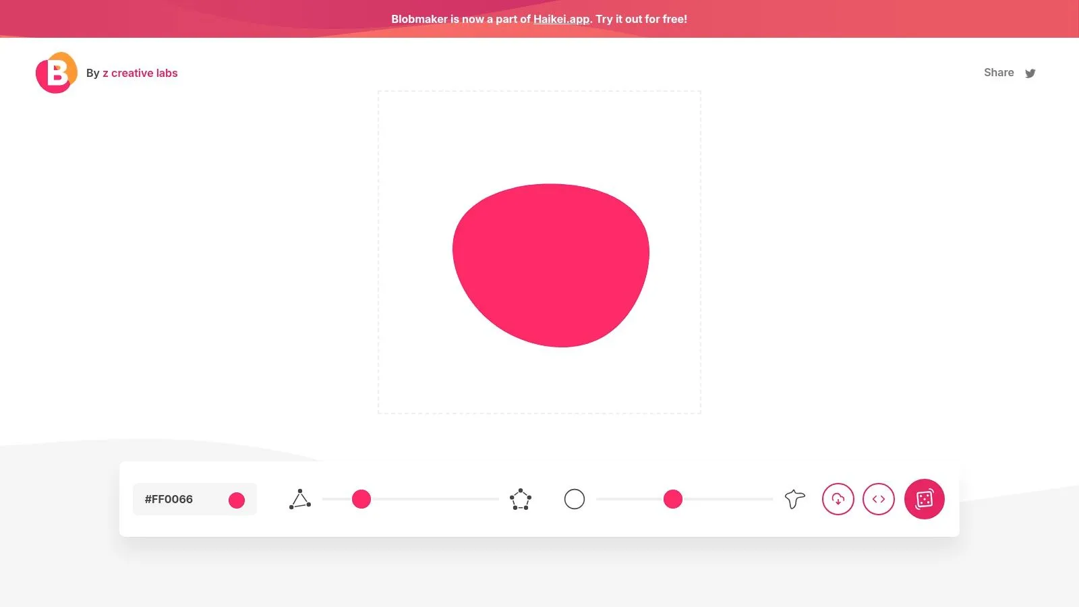Click the smooth circle icon

575,499
